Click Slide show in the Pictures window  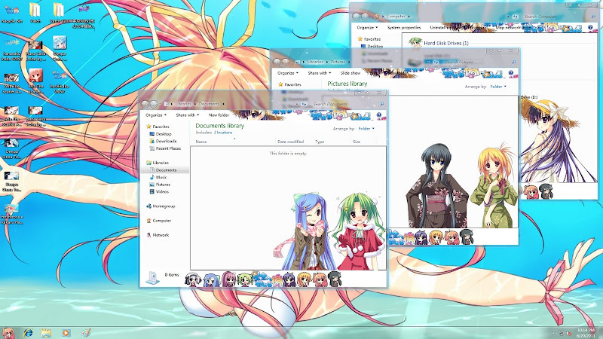(x=350, y=72)
